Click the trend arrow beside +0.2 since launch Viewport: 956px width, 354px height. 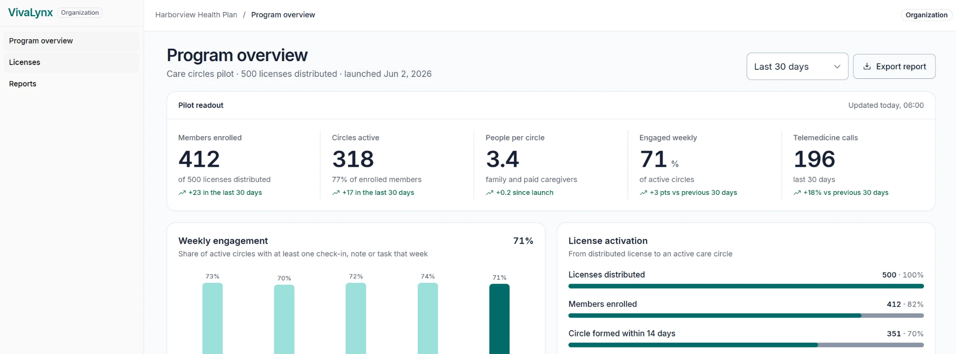(x=489, y=193)
